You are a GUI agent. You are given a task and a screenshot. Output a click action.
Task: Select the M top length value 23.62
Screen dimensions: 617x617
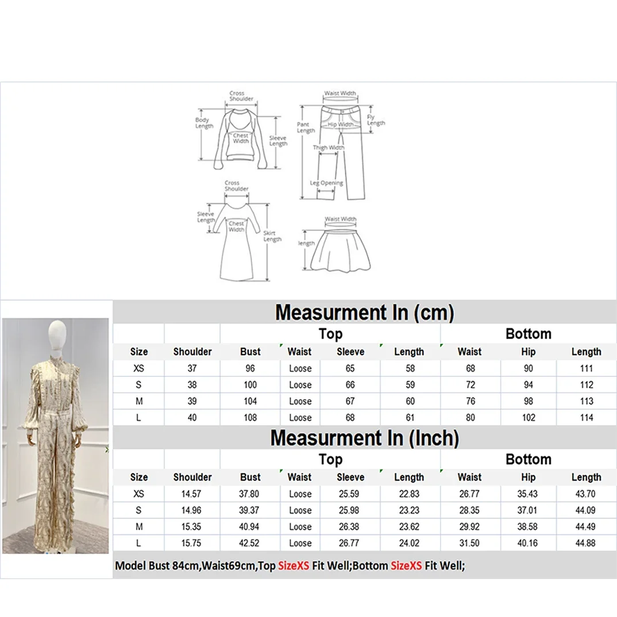[x=409, y=527]
